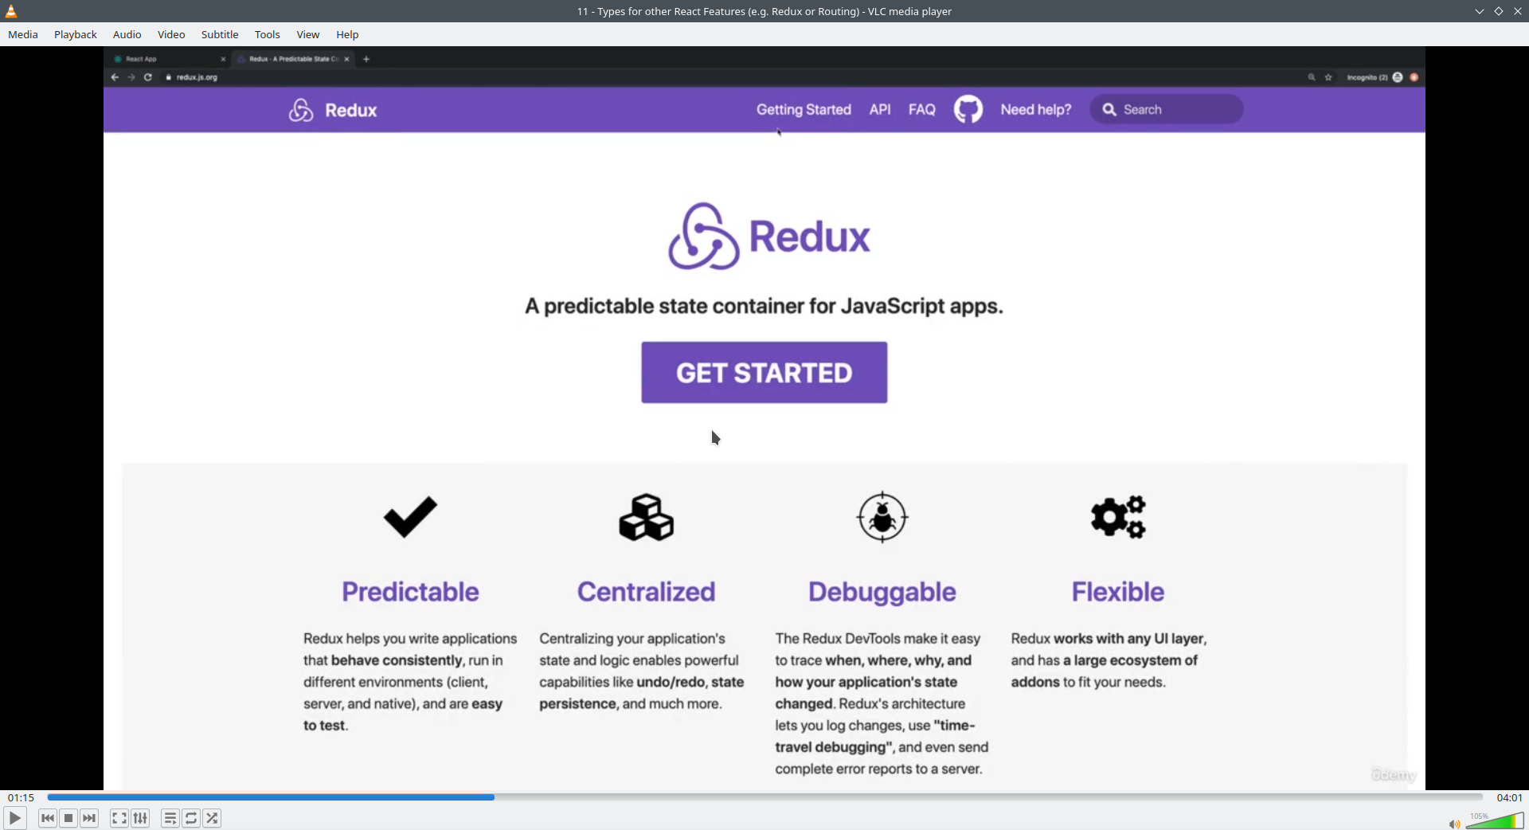Toggle random shuffle playback
The height and width of the screenshot is (830, 1529).
coord(212,818)
